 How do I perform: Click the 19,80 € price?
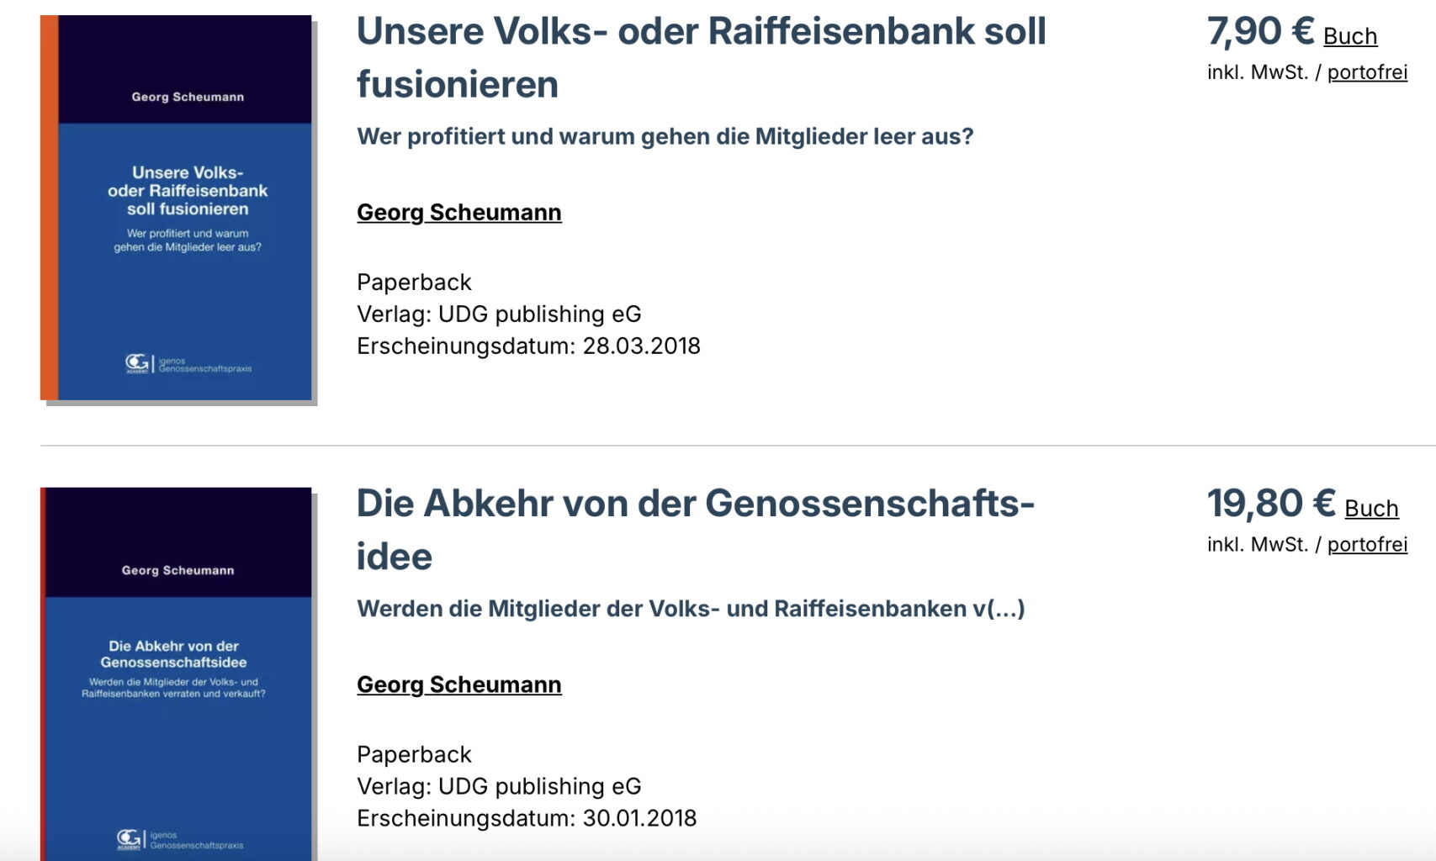click(1270, 504)
